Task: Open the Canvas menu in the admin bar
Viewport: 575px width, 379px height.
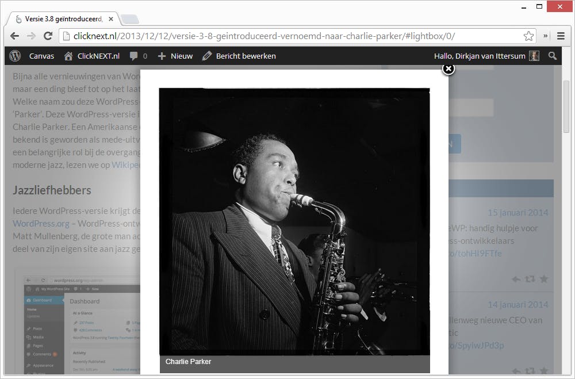Action: click(41, 56)
